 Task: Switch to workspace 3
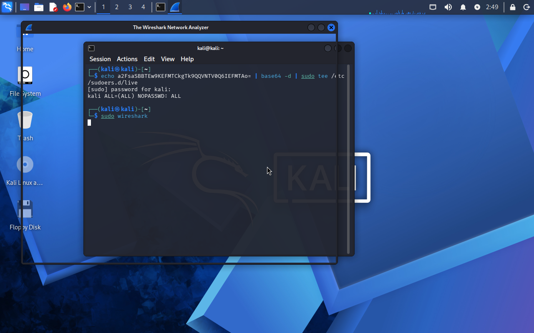[130, 7]
